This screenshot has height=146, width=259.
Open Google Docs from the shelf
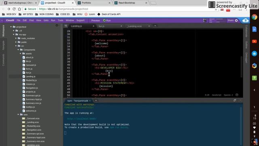[255, 29]
